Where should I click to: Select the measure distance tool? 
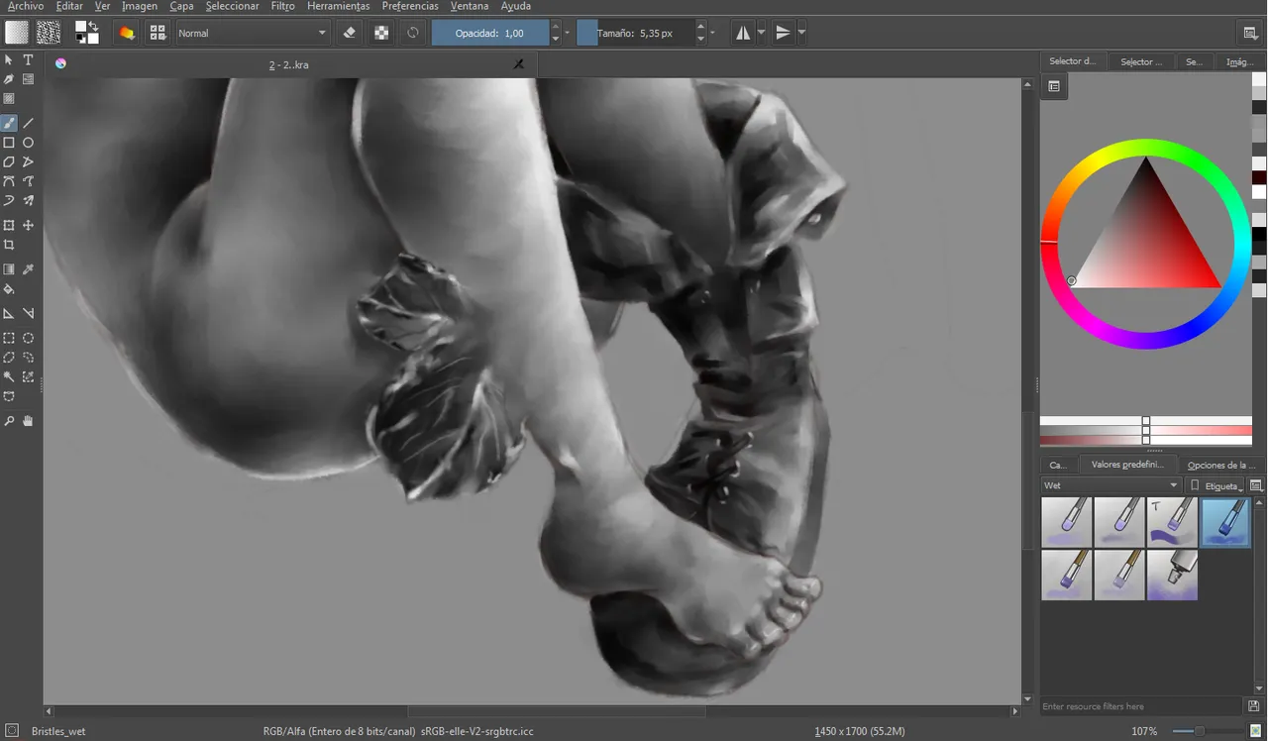pos(28,313)
